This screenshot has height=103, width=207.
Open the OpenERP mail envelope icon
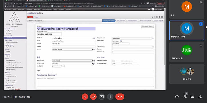click(149, 9)
